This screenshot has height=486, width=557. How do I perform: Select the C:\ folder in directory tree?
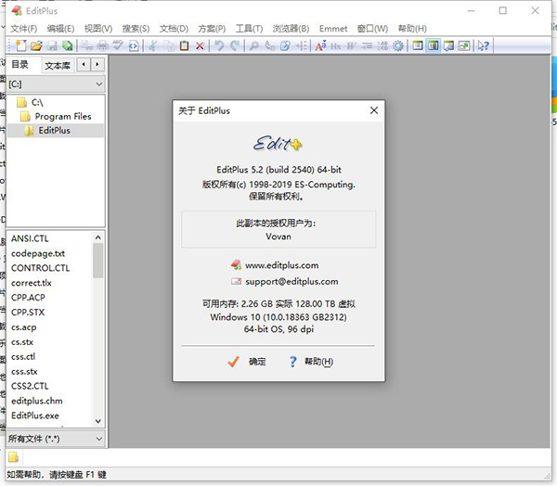click(31, 102)
